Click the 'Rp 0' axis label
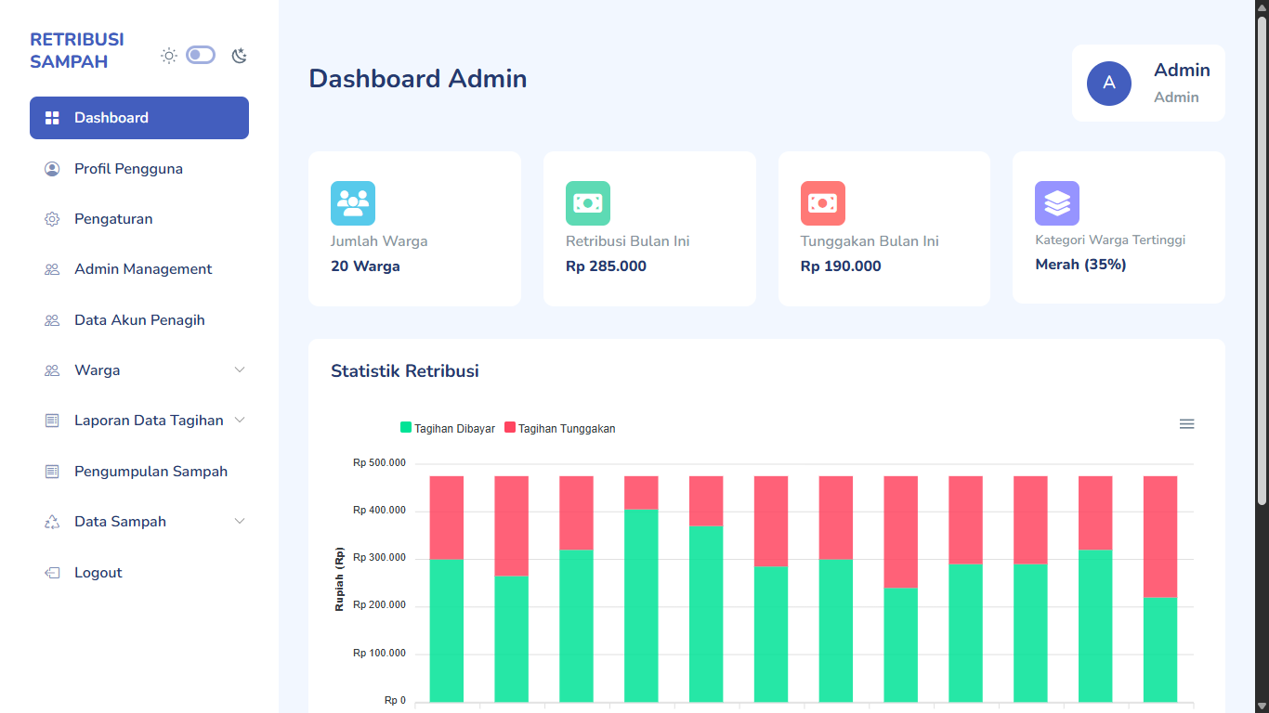 (395, 701)
